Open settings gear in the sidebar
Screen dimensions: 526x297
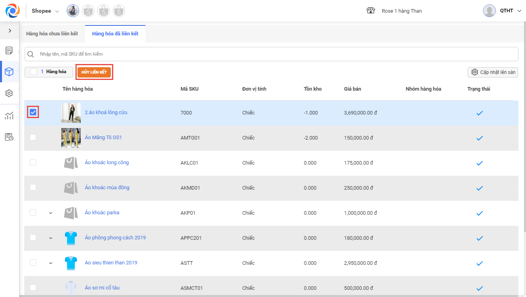(9, 93)
